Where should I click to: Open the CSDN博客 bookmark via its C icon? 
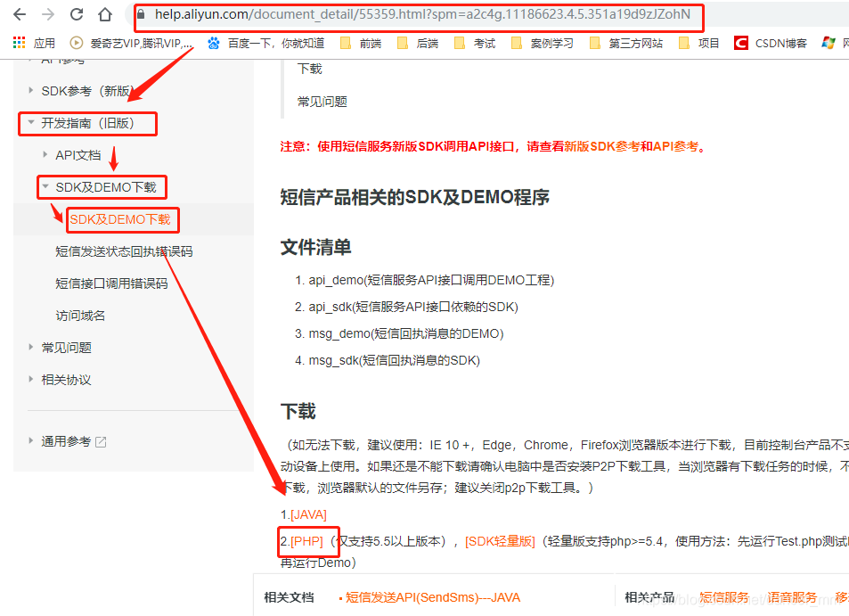[x=743, y=42]
